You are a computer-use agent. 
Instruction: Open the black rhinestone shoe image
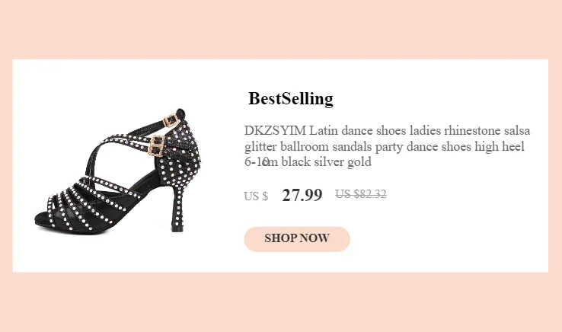point(118,171)
